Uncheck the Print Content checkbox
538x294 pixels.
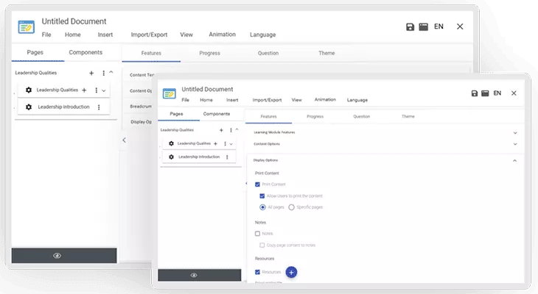coord(257,184)
